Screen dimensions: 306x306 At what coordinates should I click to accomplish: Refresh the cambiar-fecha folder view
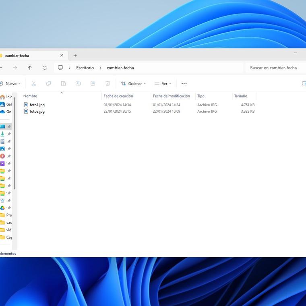pos(44,68)
